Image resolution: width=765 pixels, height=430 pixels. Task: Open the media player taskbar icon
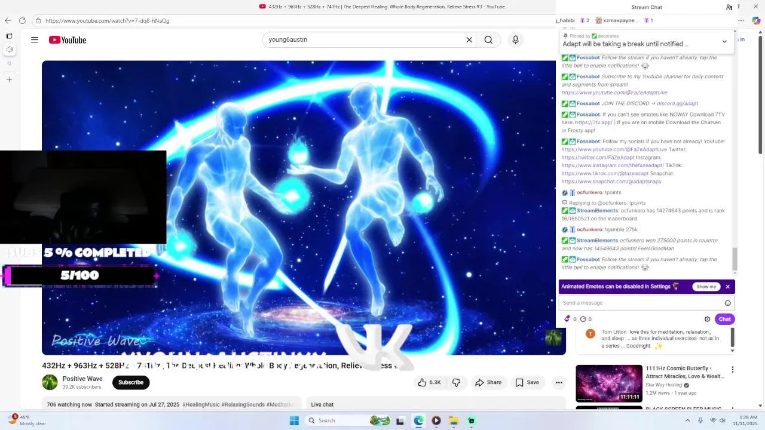pyautogui.click(x=436, y=420)
